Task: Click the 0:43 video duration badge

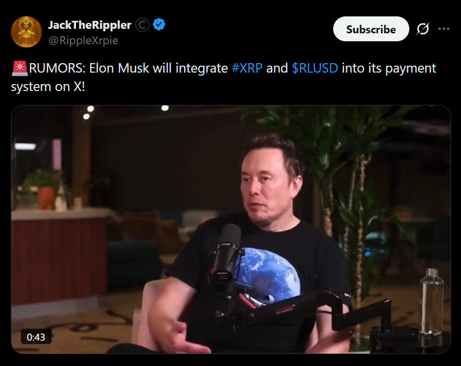Action: pyautogui.click(x=36, y=337)
